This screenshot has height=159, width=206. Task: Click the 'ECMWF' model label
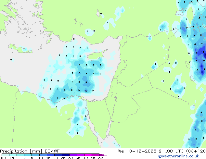52,151
